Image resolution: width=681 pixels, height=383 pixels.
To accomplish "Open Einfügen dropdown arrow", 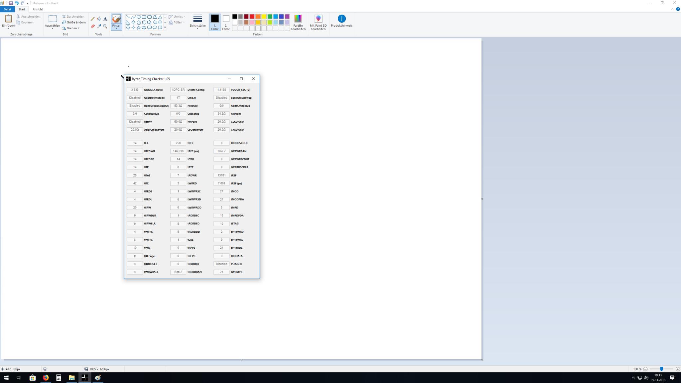I will click(x=8, y=29).
